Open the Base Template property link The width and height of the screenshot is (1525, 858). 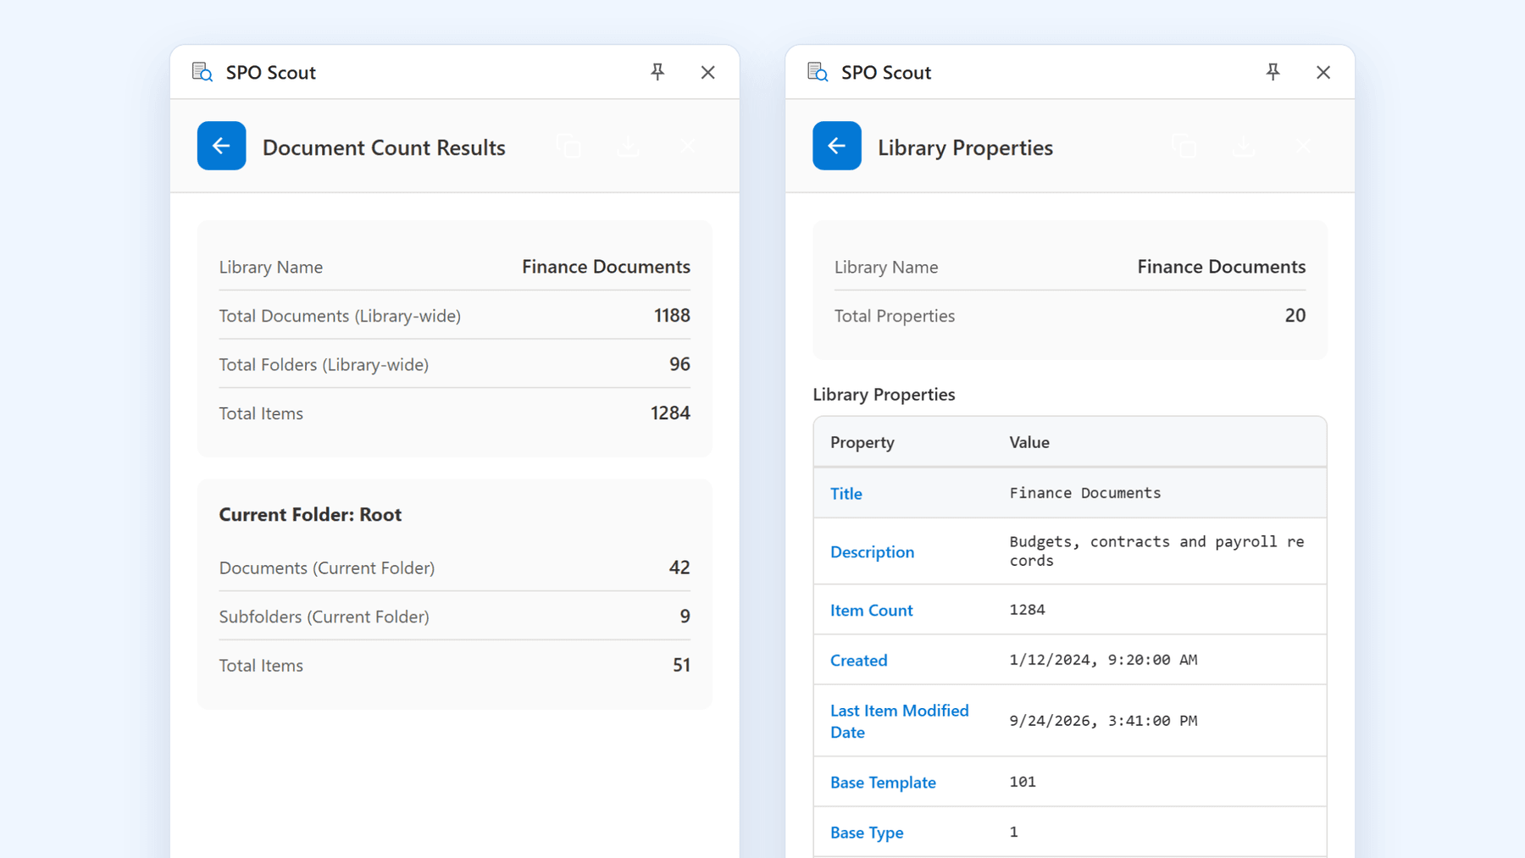click(883, 783)
